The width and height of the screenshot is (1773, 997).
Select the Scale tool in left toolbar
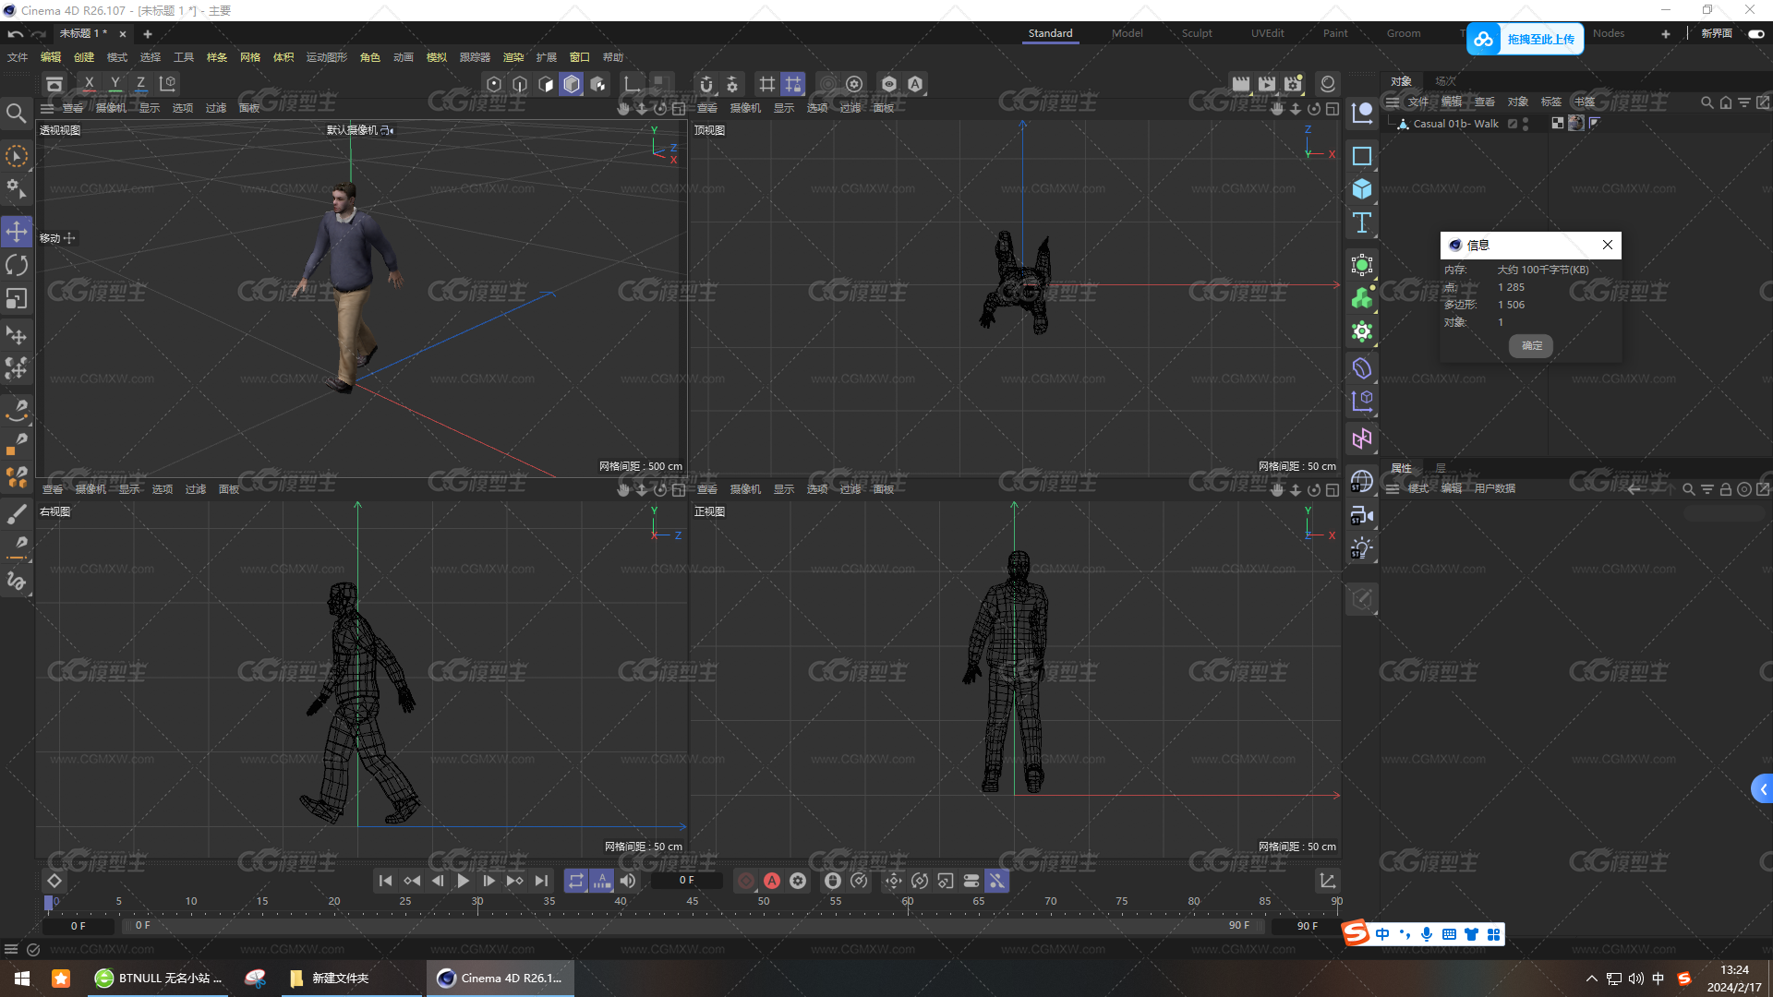click(17, 298)
